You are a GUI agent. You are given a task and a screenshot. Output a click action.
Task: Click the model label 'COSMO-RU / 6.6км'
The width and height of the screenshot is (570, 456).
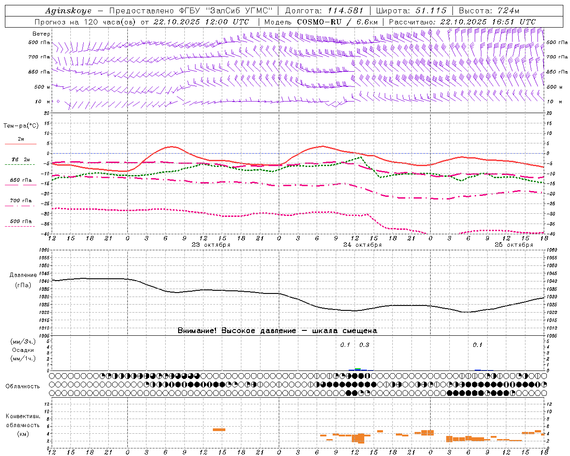point(337,22)
